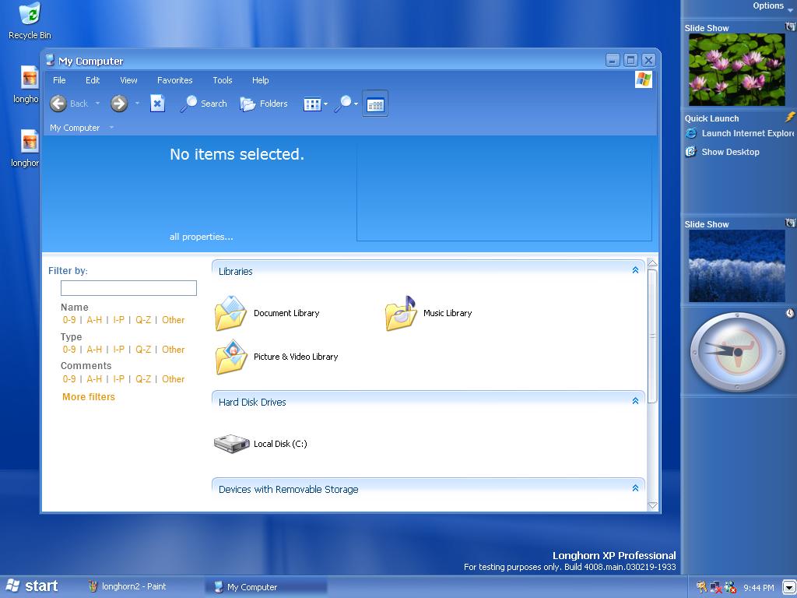Open the magnifier tool dropdown arrow
The image size is (797, 598).
(x=356, y=104)
